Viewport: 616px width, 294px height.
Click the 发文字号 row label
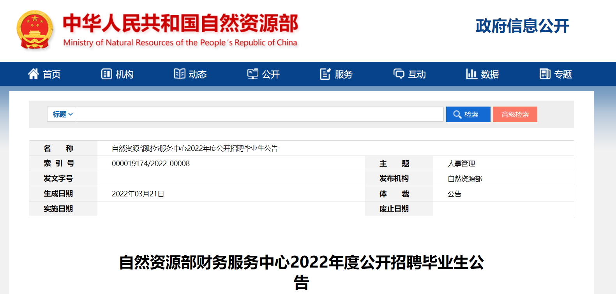tap(58, 178)
